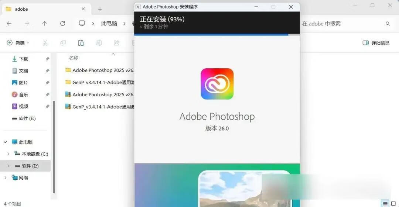
Task: Sort by the 名称 column header
Action: click(x=74, y=58)
